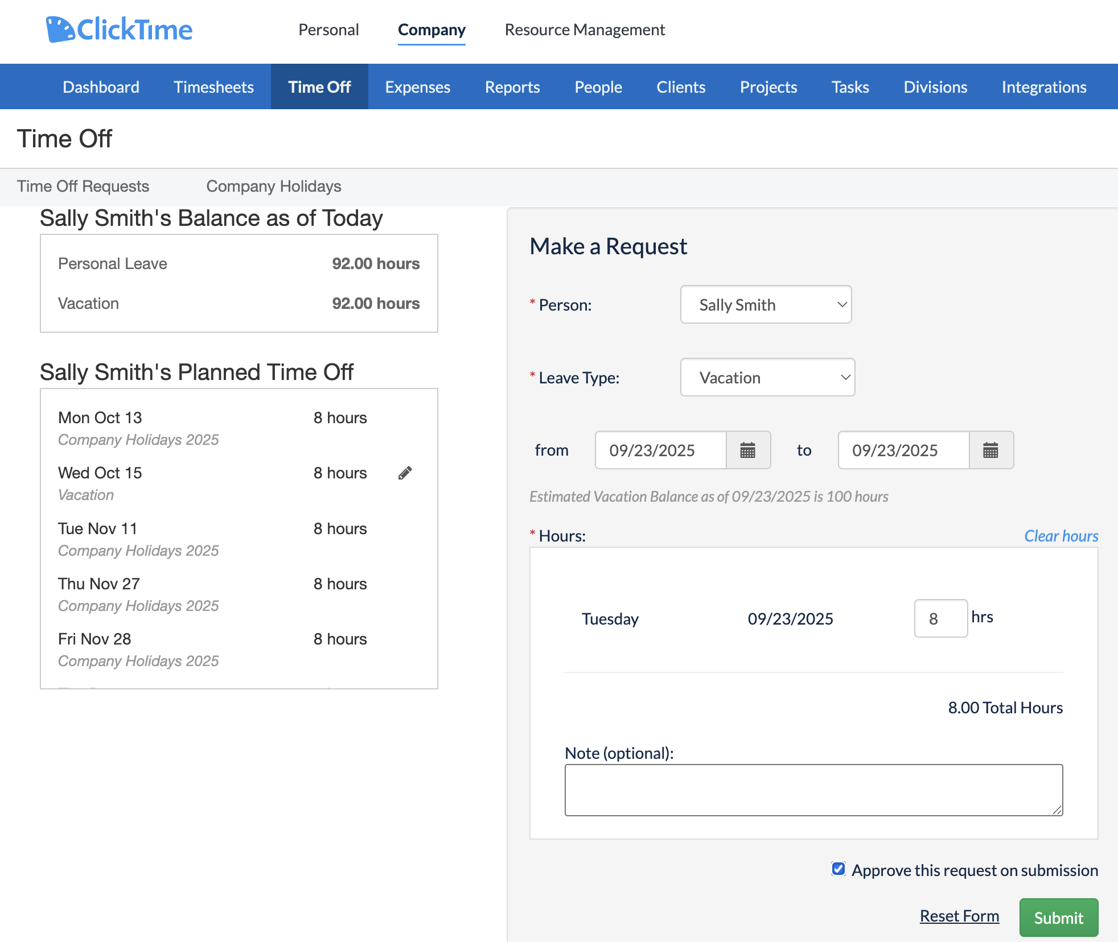Select the 'Thu Nov 27' planned entry

pyautogui.click(x=239, y=594)
